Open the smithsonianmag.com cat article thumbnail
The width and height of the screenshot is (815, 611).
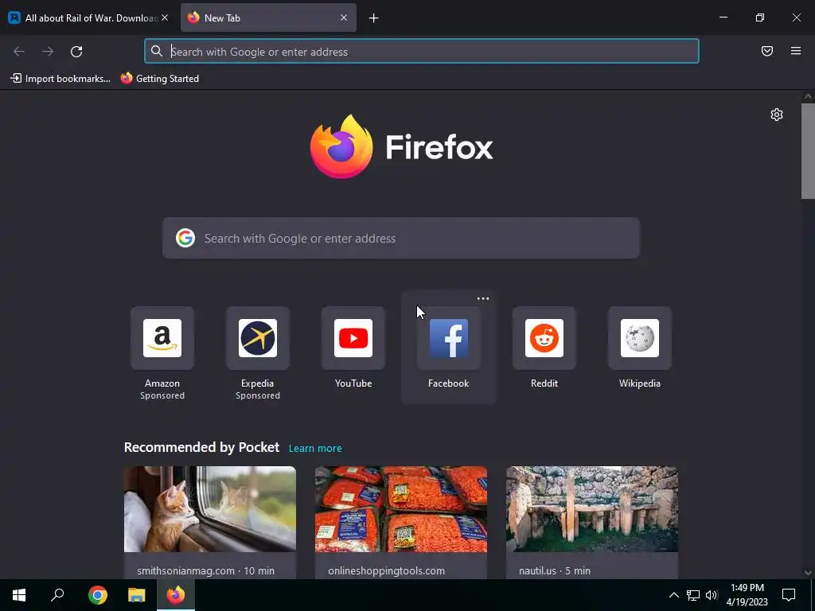tap(210, 509)
